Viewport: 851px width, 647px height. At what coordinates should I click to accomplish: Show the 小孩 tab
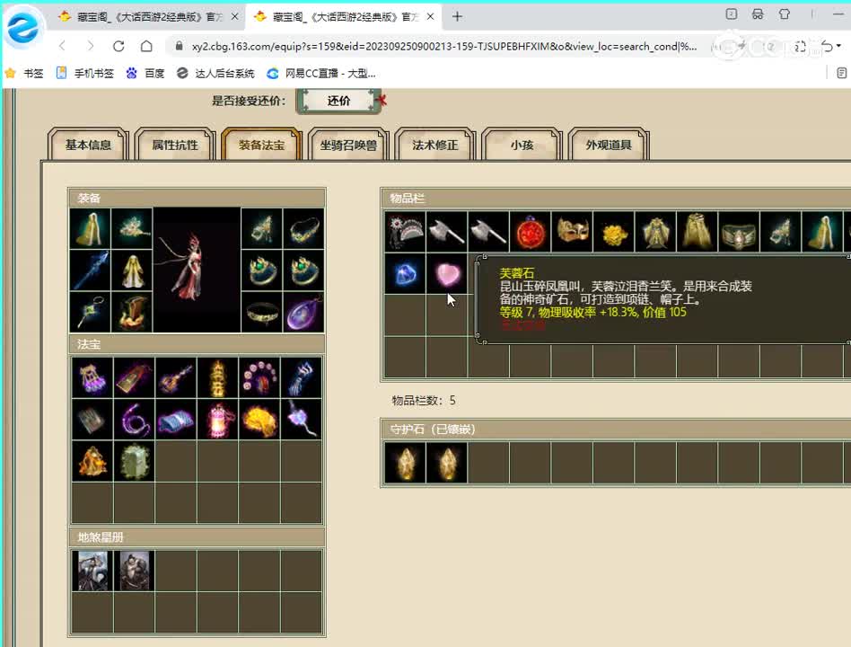click(x=522, y=145)
